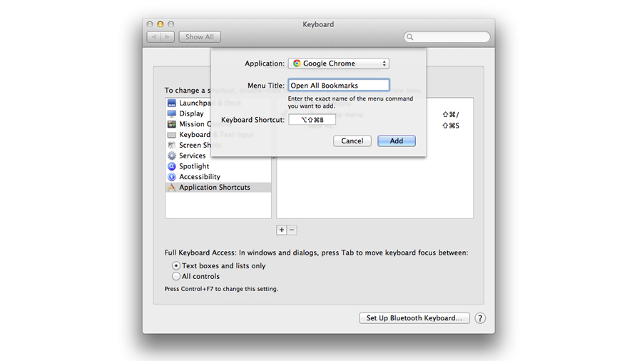This screenshot has width=642, height=361.
Task: Cancel the new shortcut dialog
Action: coord(352,141)
